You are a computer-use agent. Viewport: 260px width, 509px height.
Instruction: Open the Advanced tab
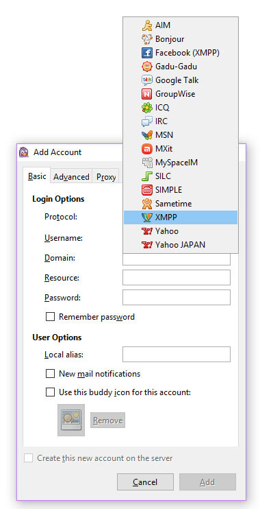coord(71,177)
